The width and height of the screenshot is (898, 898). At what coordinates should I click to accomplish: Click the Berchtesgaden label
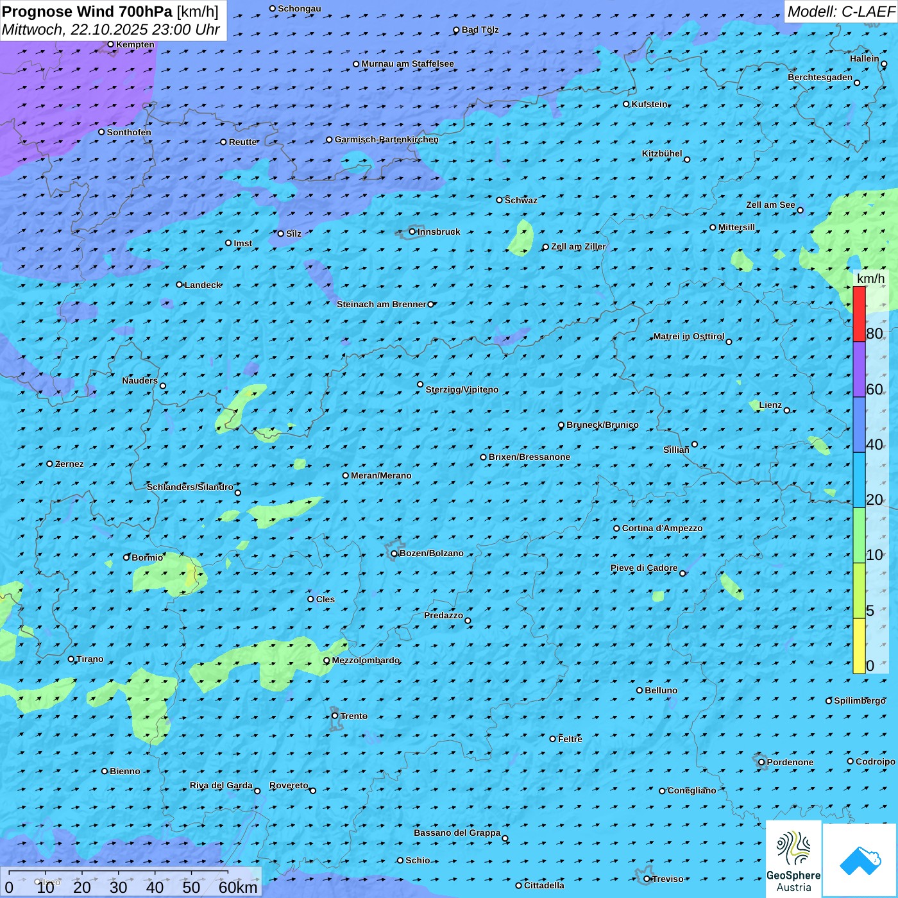tap(820, 77)
